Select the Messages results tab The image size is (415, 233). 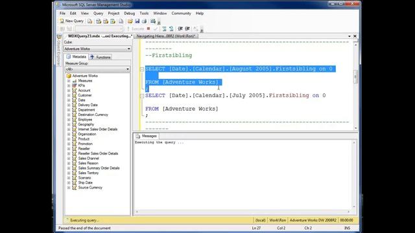(x=147, y=136)
